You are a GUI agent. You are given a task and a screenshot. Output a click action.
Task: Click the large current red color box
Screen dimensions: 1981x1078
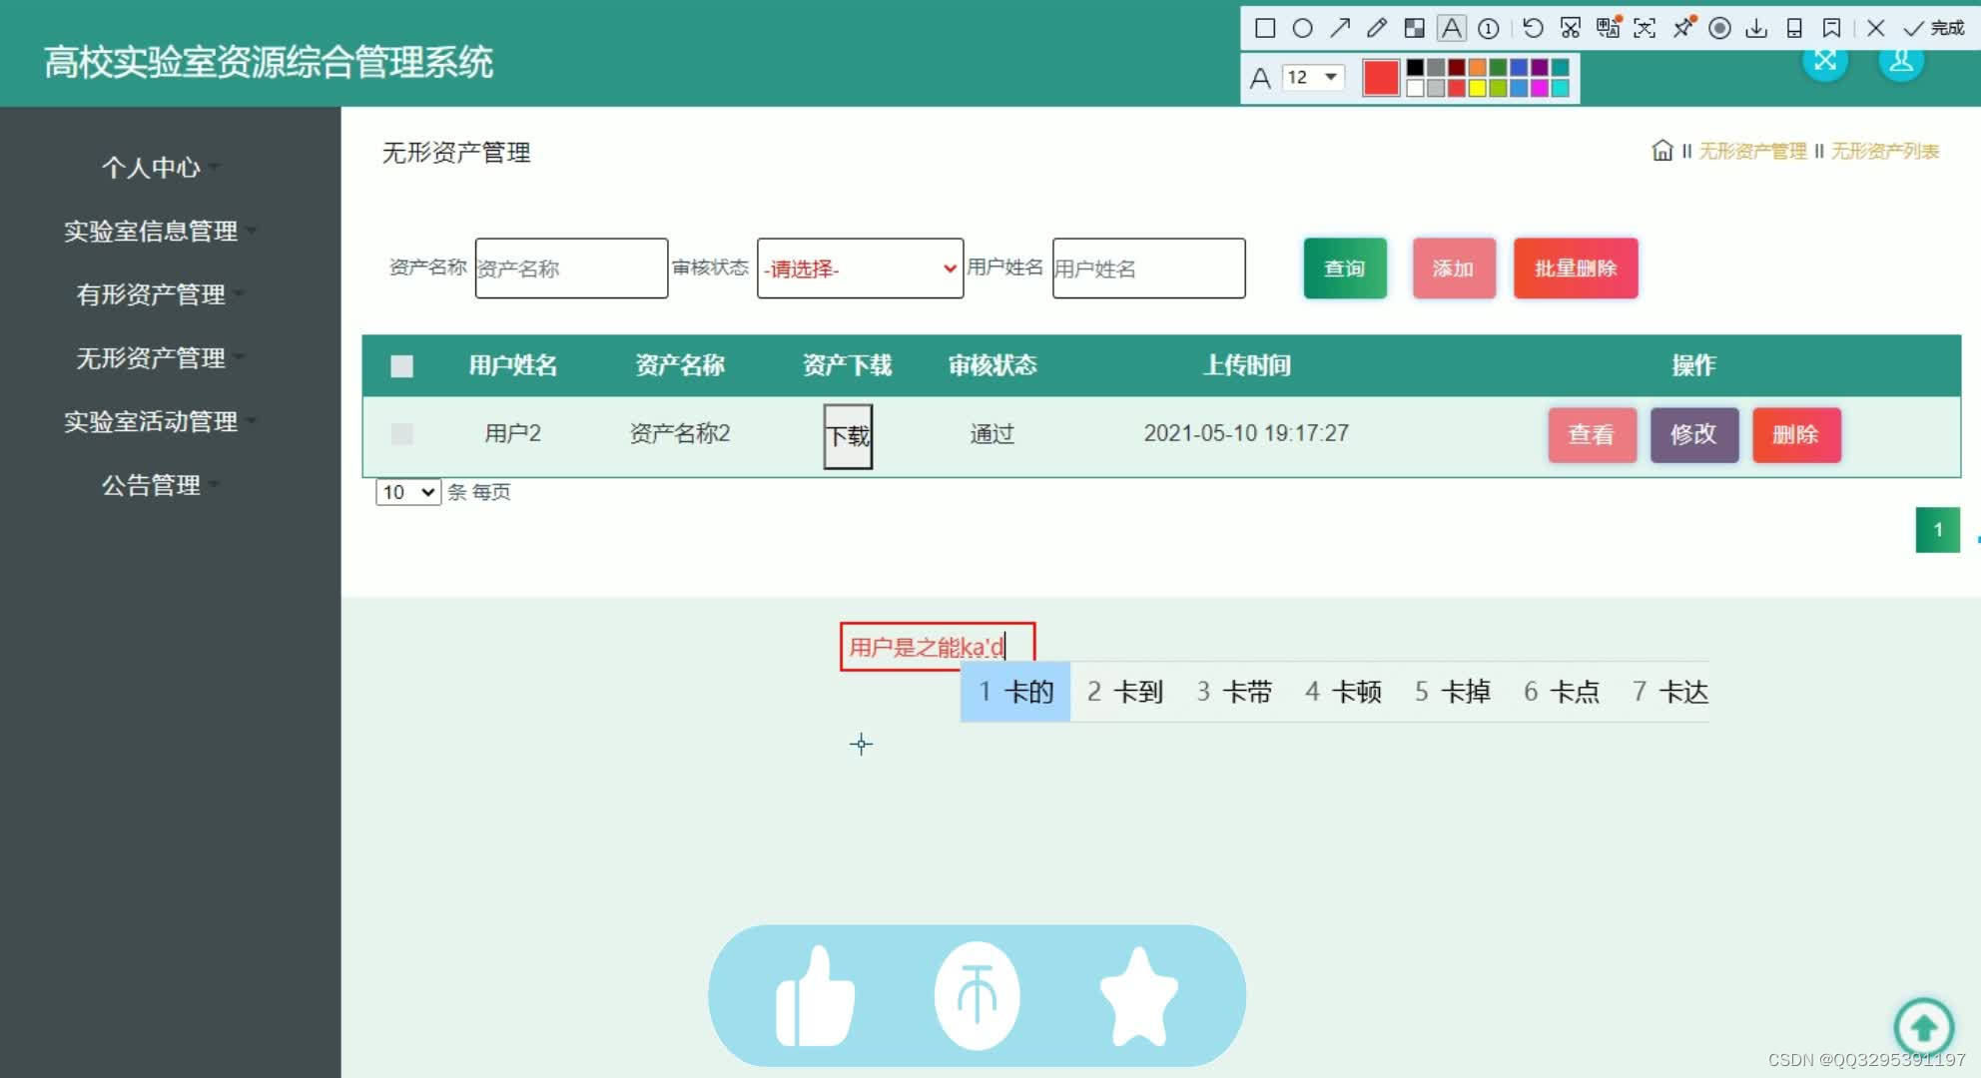click(x=1380, y=78)
